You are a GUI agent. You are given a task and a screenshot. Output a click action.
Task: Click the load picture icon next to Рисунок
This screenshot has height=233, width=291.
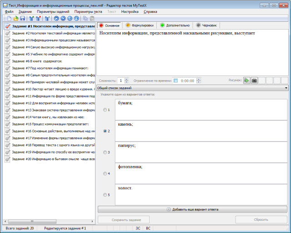coord(246,81)
